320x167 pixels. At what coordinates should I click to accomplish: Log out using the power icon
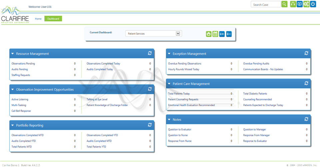click(313, 4)
